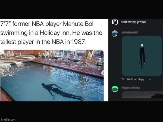This screenshot has width=163, height=122.
Task: Advance carousel with next arrow
Action: (x=103, y=73)
